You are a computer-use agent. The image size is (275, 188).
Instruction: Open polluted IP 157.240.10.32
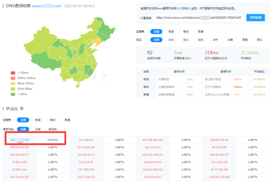[86, 155]
